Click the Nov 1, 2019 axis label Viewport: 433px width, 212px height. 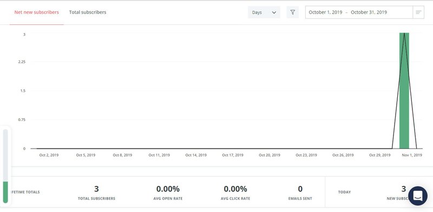(x=412, y=155)
